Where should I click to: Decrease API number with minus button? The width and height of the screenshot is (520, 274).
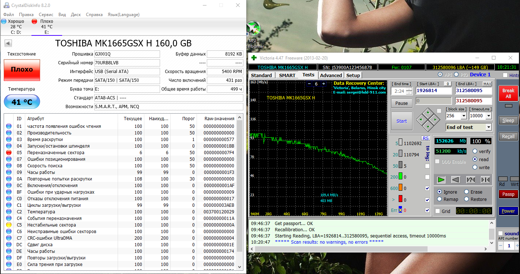pos(501,246)
